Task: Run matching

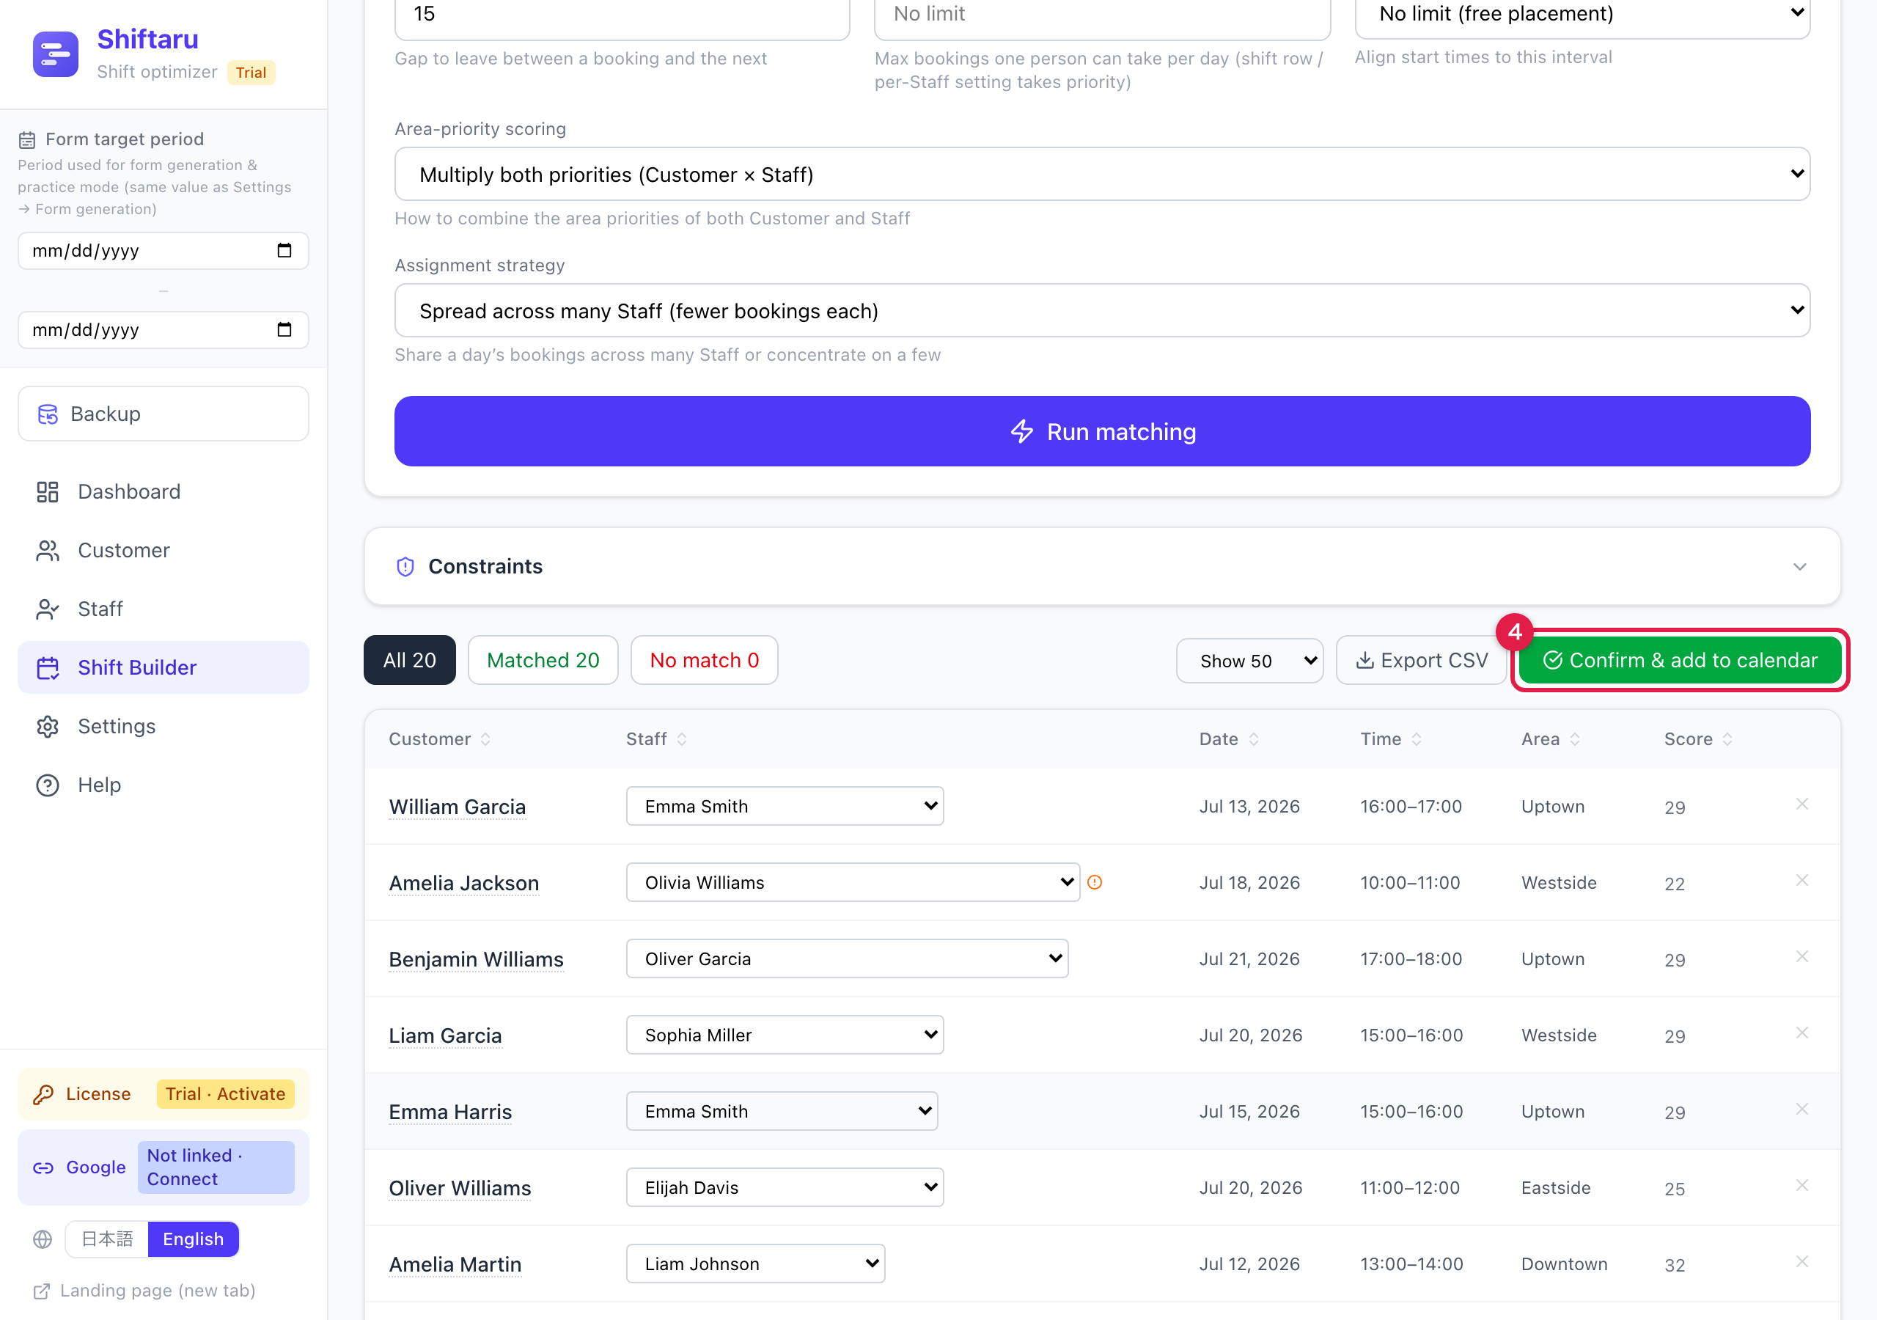Action: [1102, 431]
